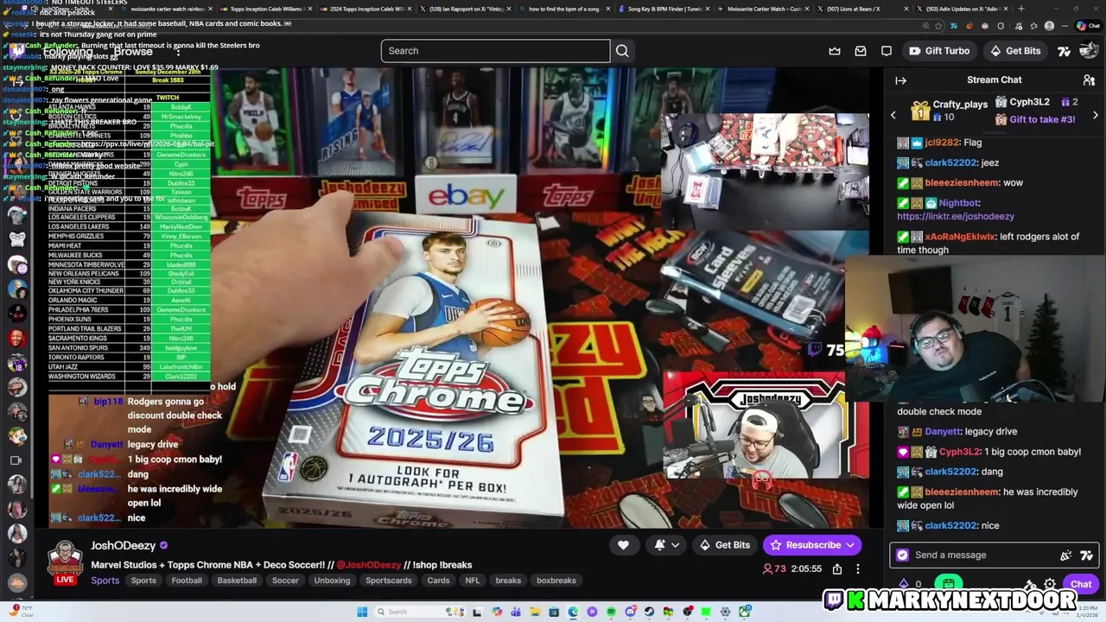
Task: Select the NFL tag
Action: coord(473,581)
